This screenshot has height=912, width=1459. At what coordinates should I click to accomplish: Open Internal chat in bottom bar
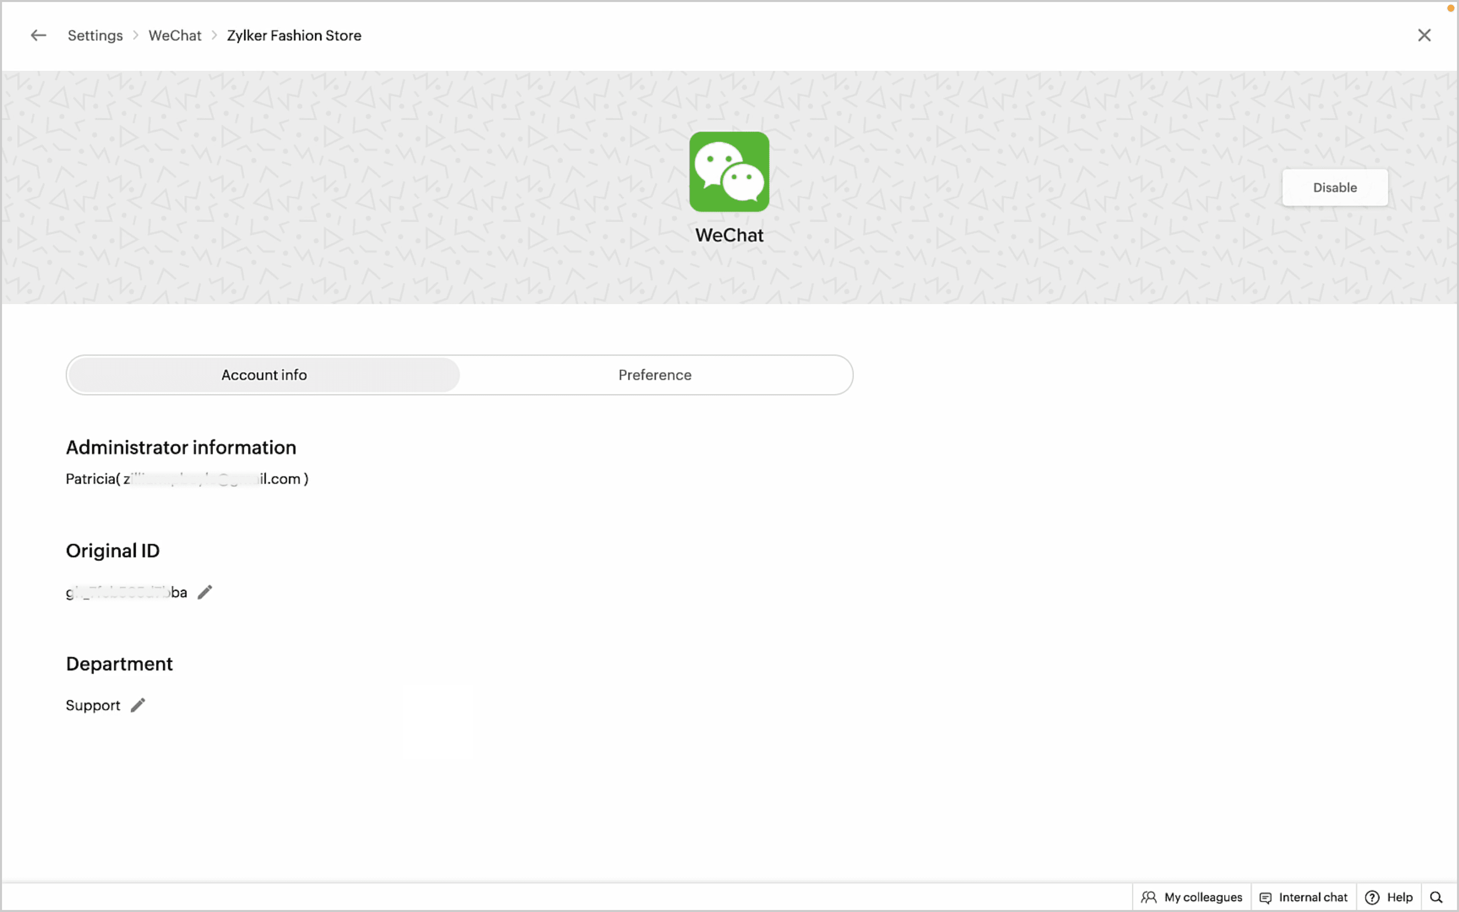(1303, 897)
